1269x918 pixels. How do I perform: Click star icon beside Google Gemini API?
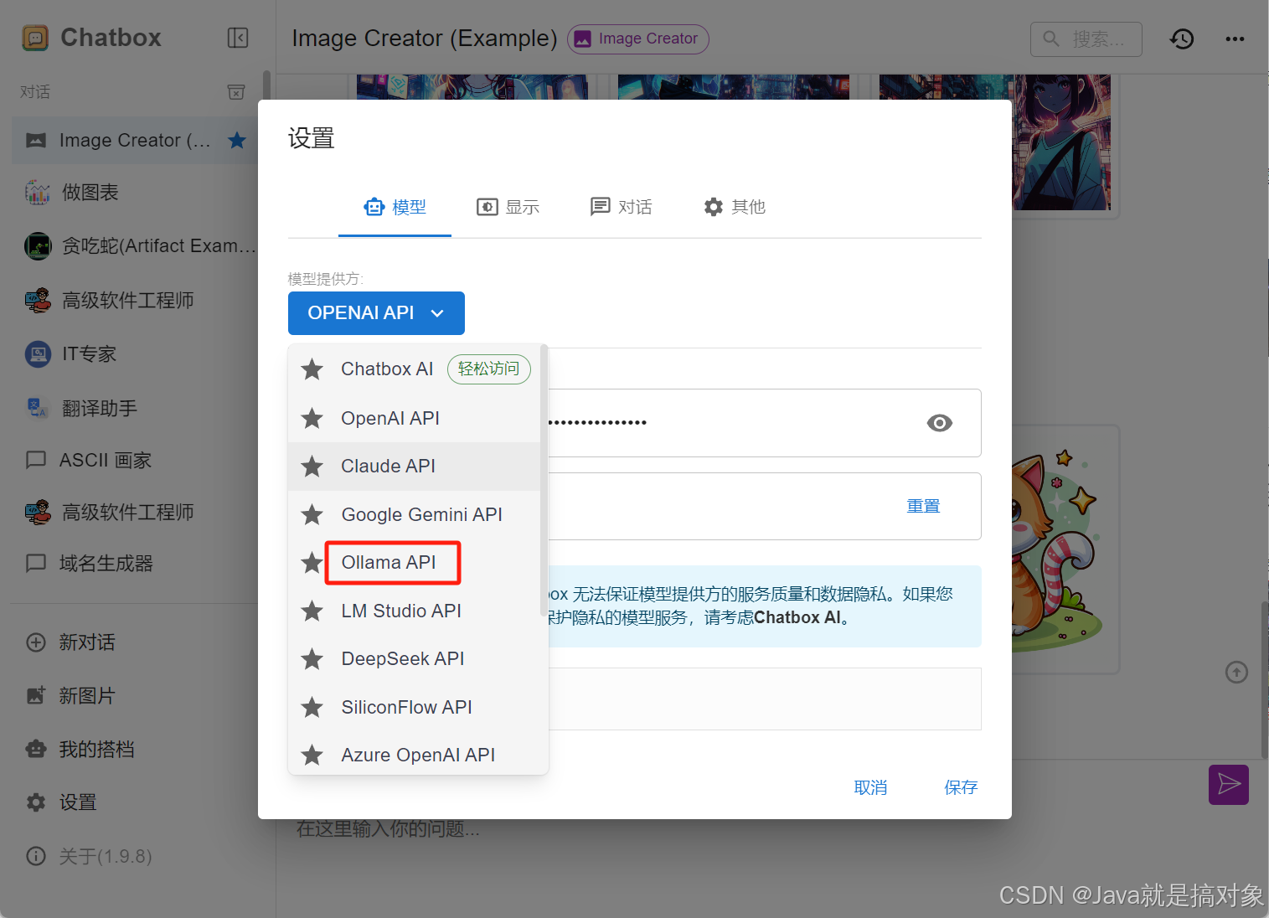312,514
